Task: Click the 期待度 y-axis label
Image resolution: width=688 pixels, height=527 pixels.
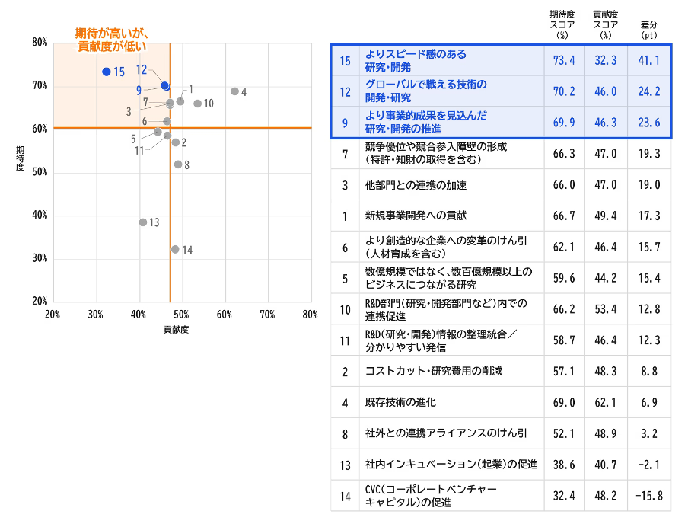Action: (x=20, y=158)
